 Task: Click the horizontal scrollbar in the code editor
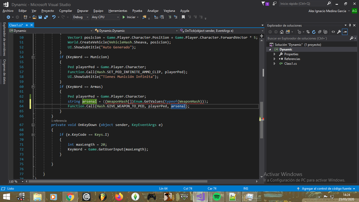coord(118,181)
